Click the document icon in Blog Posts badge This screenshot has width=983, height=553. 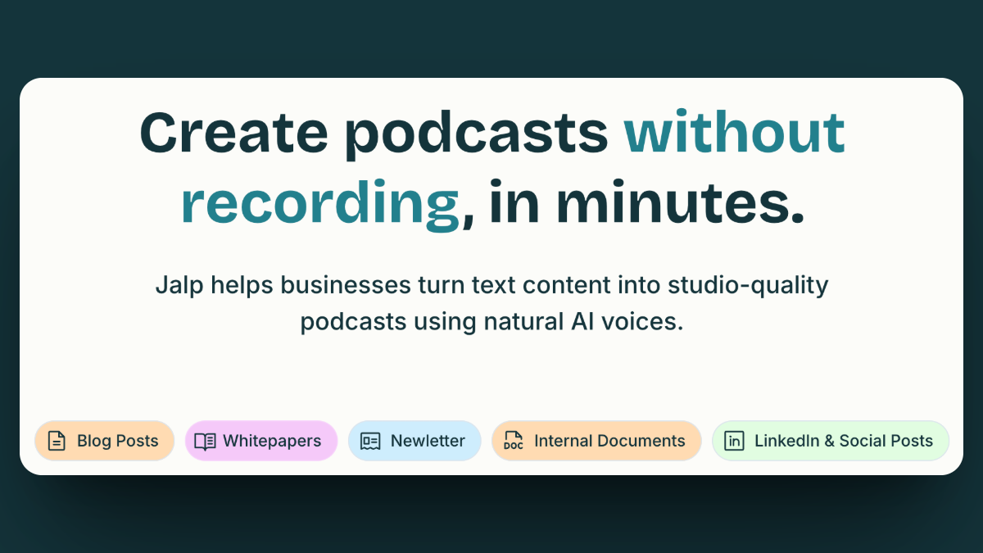[56, 441]
